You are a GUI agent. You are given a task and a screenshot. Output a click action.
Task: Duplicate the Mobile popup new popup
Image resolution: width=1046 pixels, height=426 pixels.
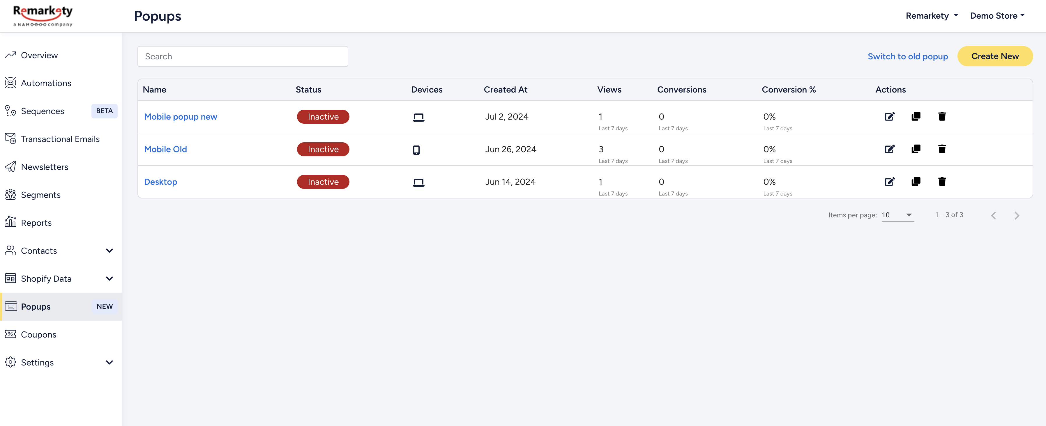[916, 116]
